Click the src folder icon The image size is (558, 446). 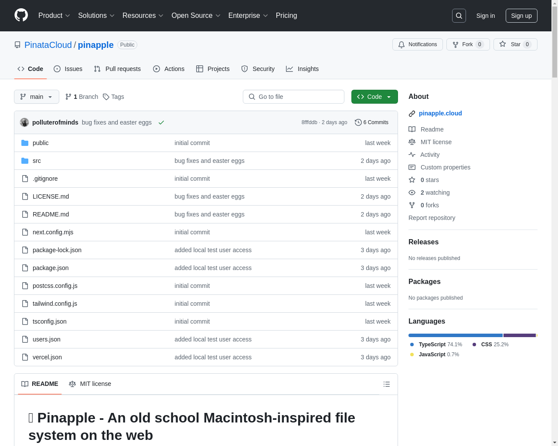[x=25, y=161]
